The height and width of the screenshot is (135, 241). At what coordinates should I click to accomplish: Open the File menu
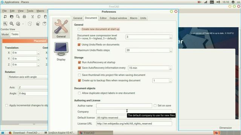coord(5,11)
